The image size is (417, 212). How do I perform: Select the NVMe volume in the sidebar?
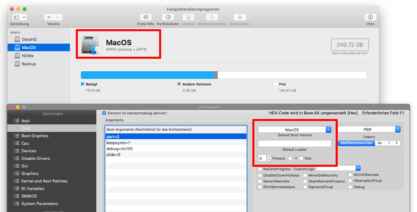(x=39, y=56)
